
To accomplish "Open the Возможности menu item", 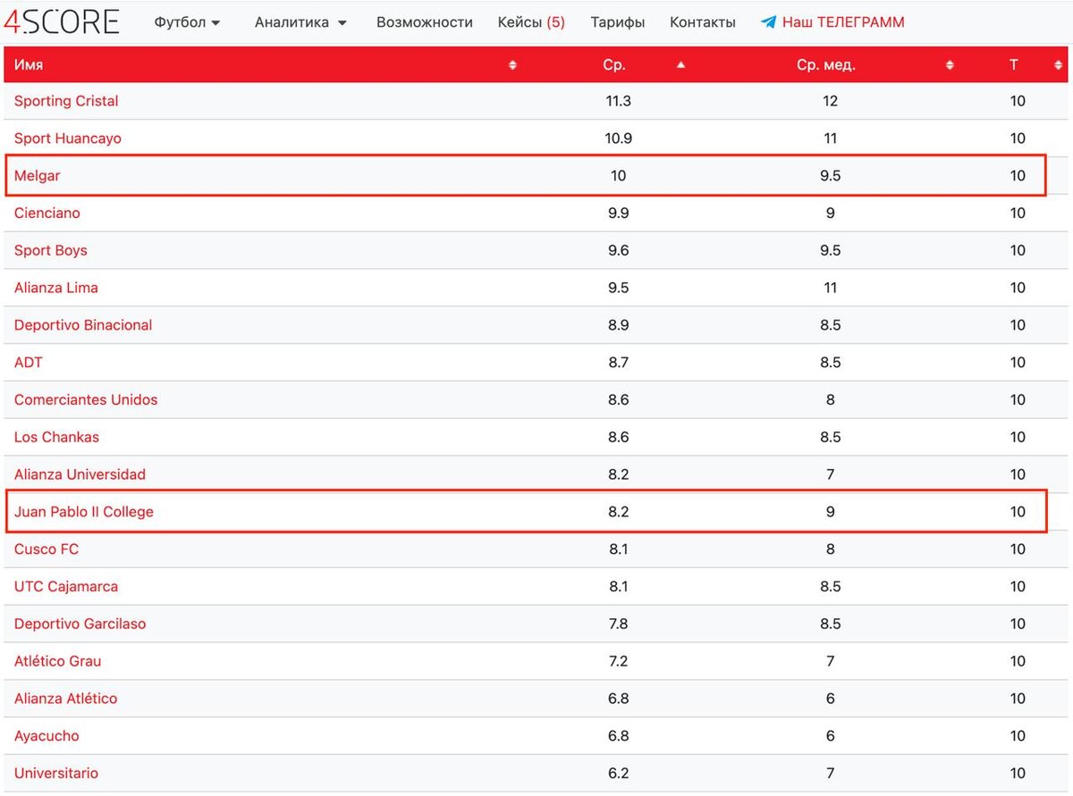I will point(425,22).
